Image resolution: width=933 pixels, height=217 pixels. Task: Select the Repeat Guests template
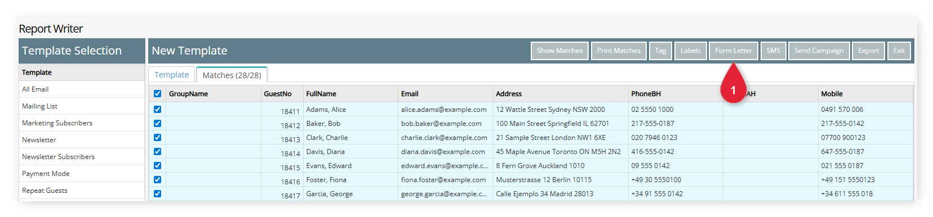coord(82,191)
